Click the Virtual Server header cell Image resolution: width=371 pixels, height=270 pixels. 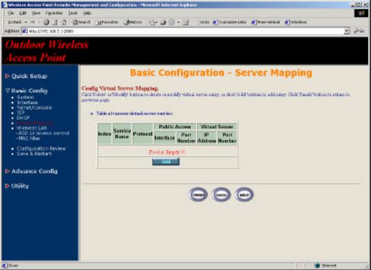[x=217, y=127]
